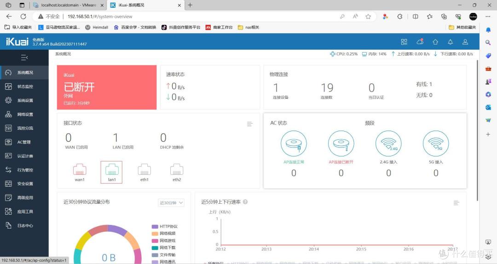Image resolution: width=497 pixels, height=264 pixels.
Task: Open nas相关 bookmarks folder
Action: (248, 27)
